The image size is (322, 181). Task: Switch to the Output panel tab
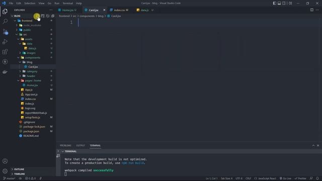coord(80,145)
